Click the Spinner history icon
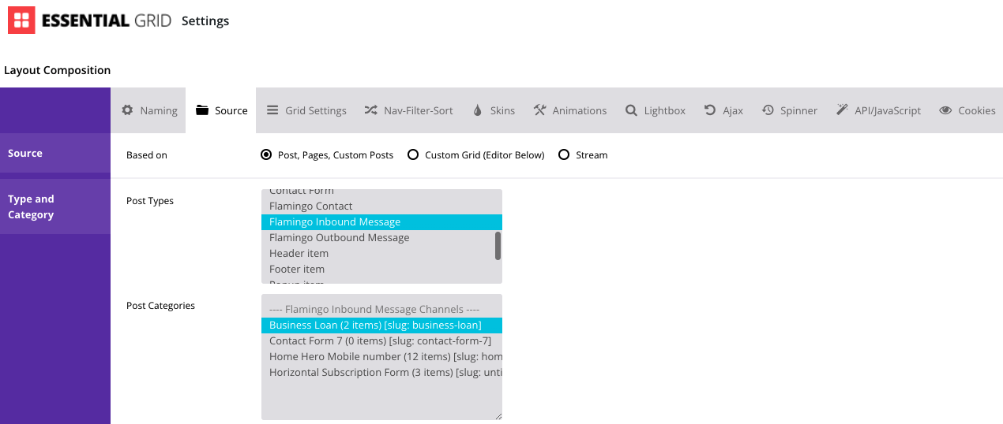 pos(768,110)
